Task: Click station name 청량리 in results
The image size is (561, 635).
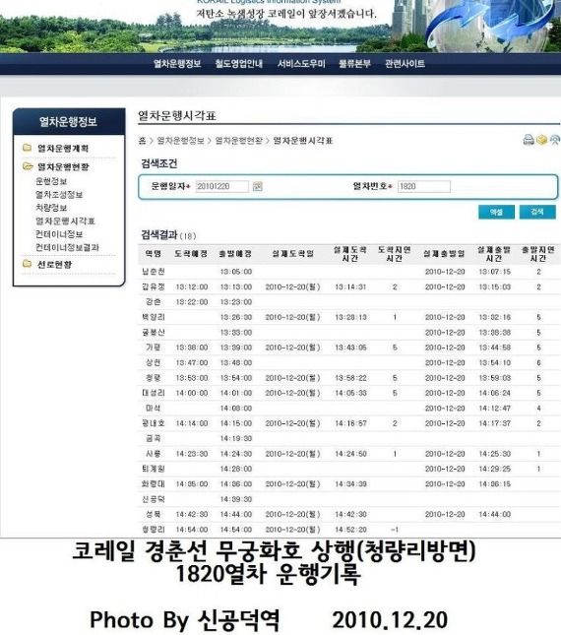Action: [154, 530]
